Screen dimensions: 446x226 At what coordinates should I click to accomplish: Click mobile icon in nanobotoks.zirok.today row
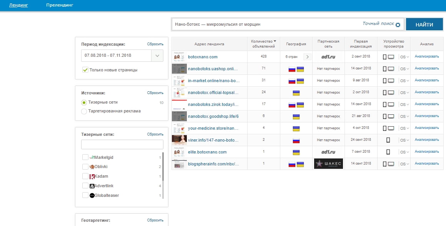point(384,104)
